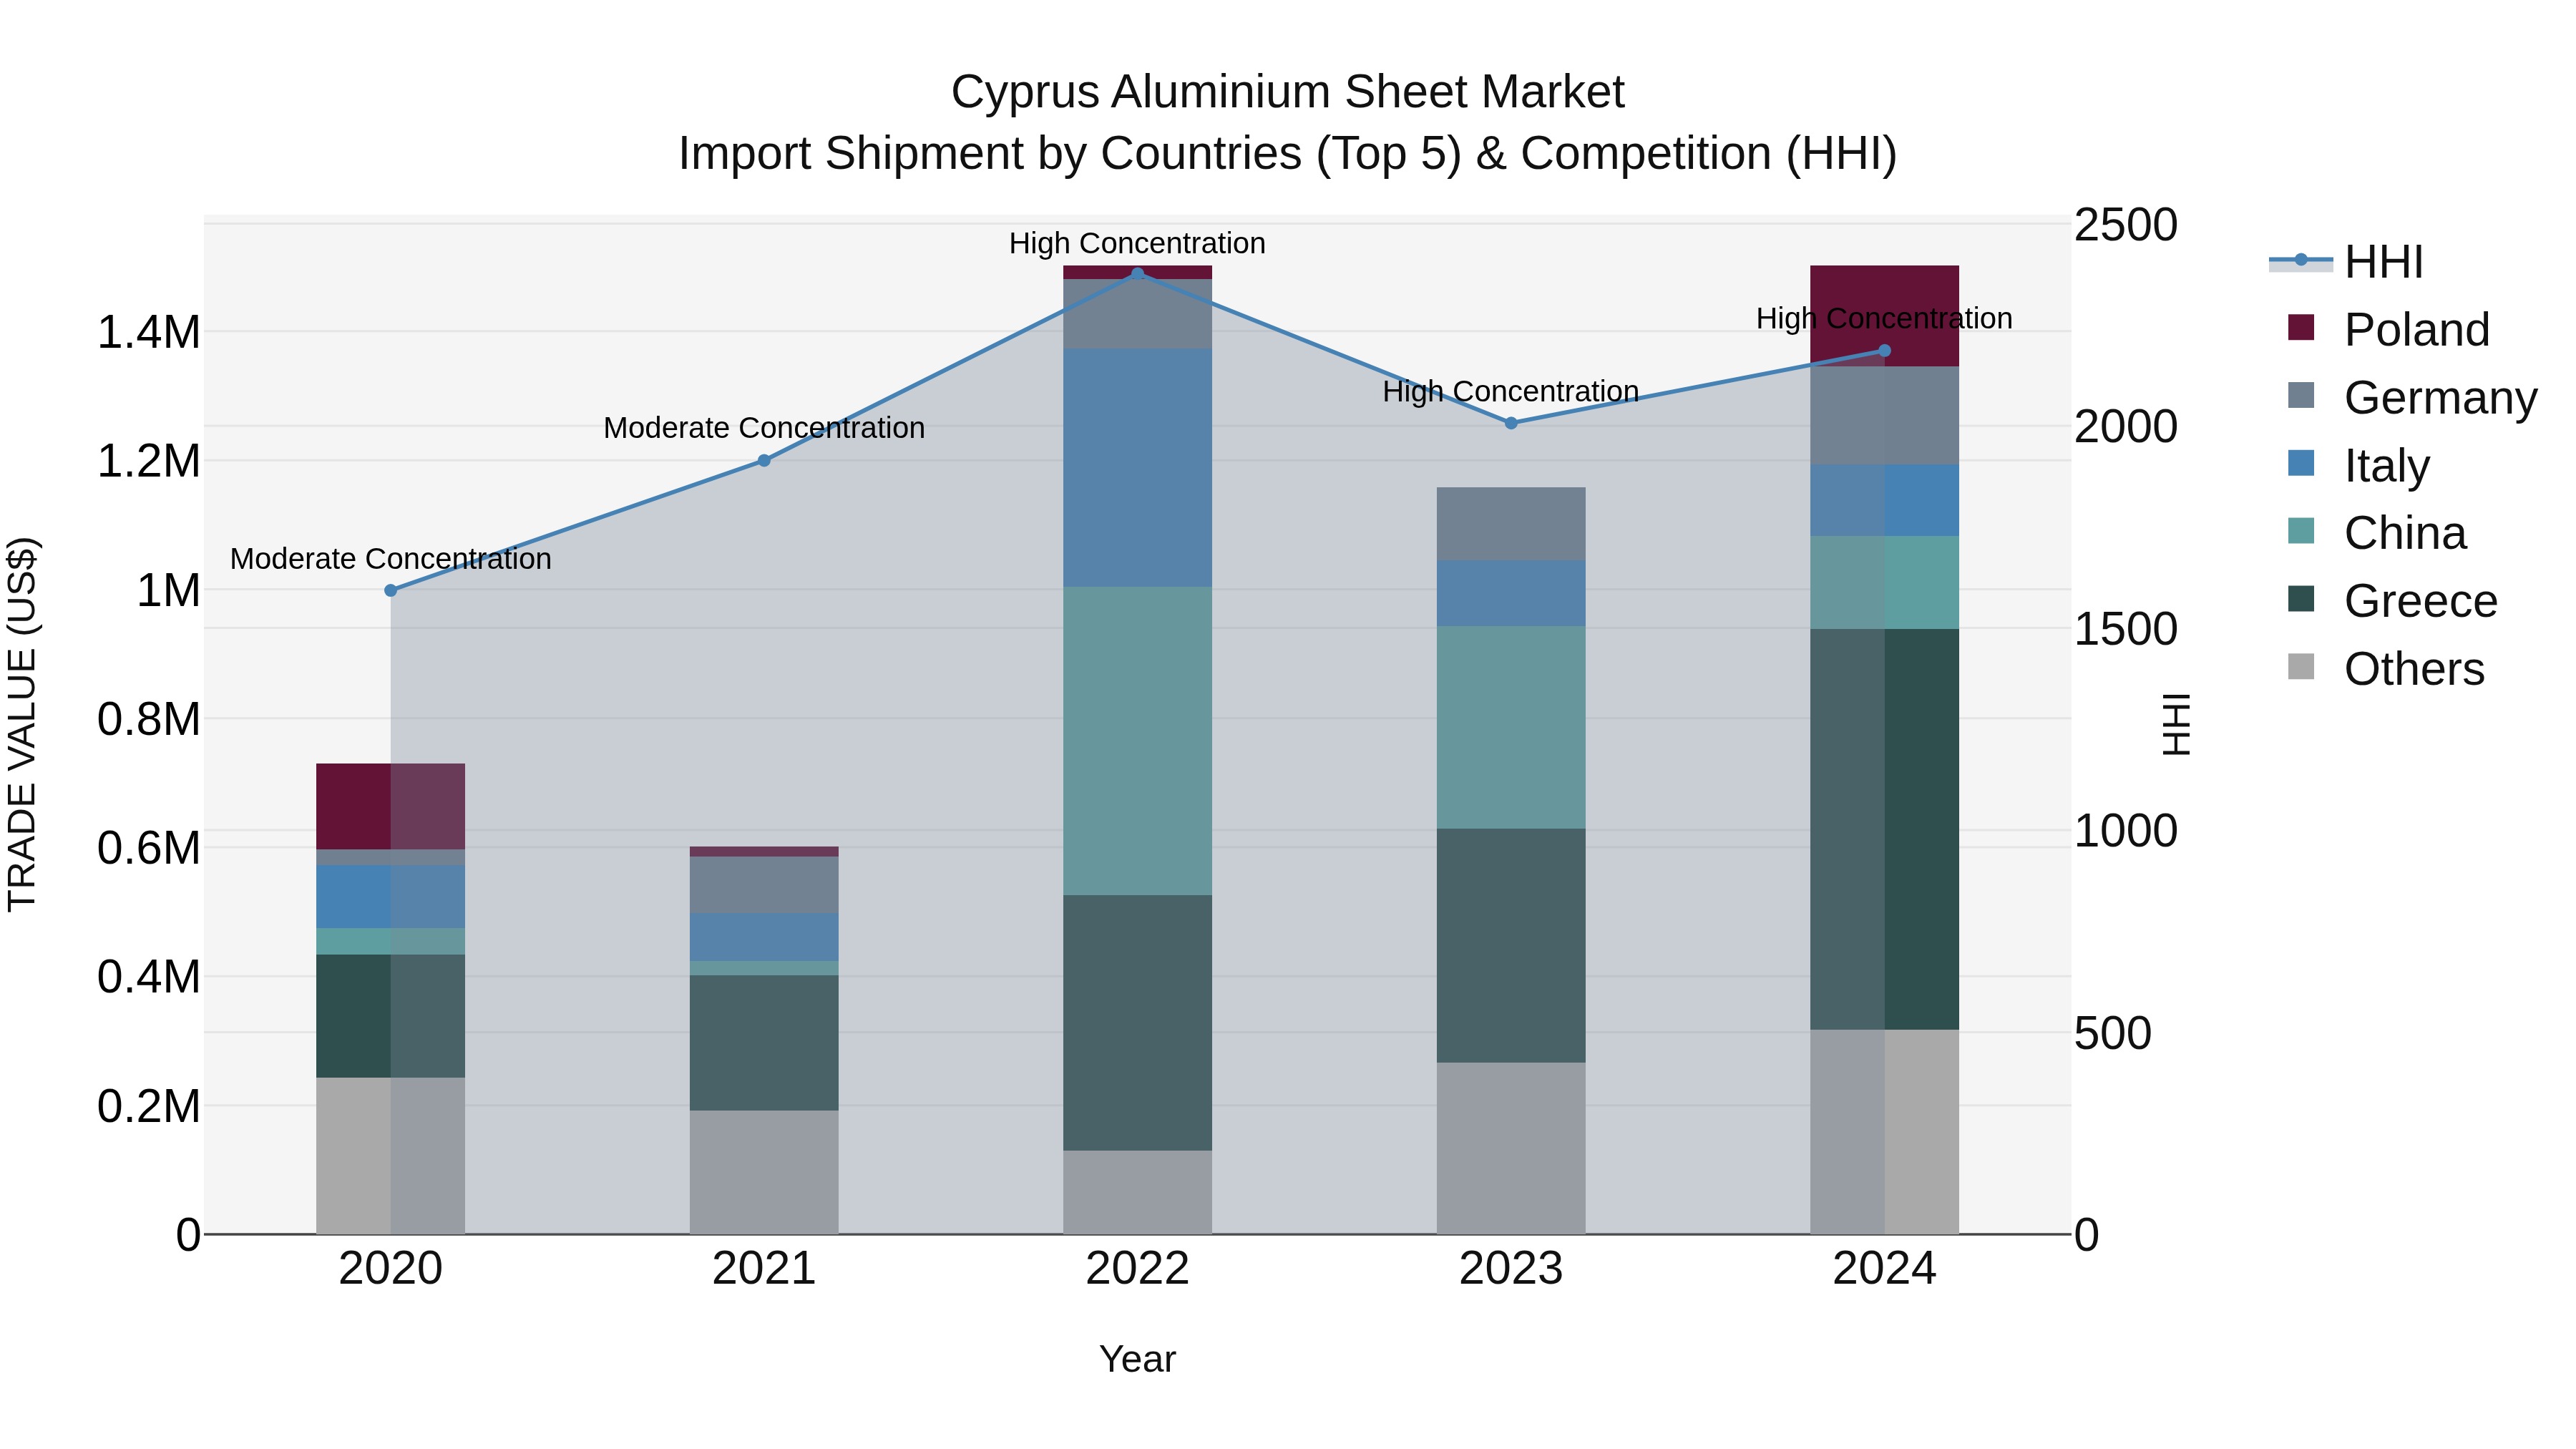Viewport: 2576px width, 1449px height.
Task: Click the 2023 x-axis label
Action: 1511,1269
